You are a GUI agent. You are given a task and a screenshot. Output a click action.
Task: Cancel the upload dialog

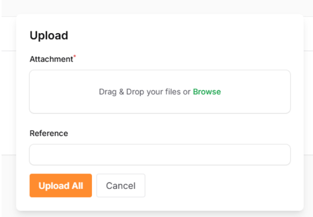[121, 185]
